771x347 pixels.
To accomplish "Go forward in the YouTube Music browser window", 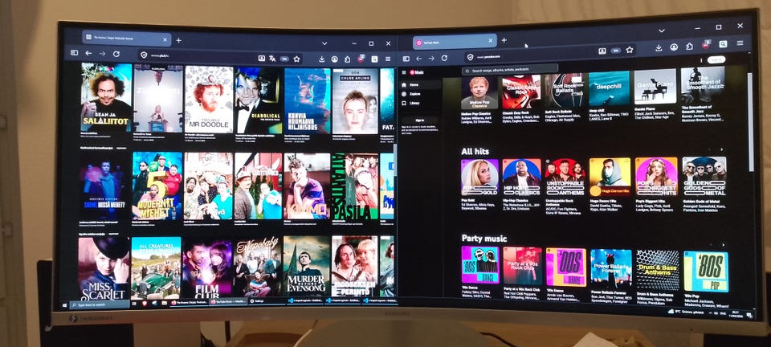I will (x=431, y=58).
